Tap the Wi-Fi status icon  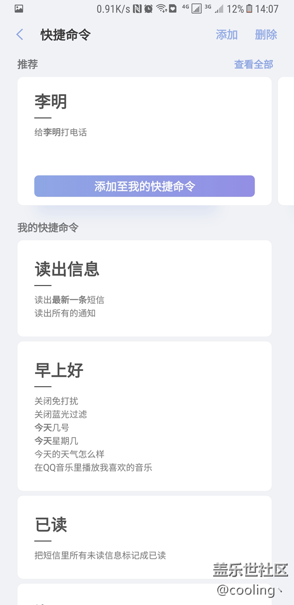161,9
